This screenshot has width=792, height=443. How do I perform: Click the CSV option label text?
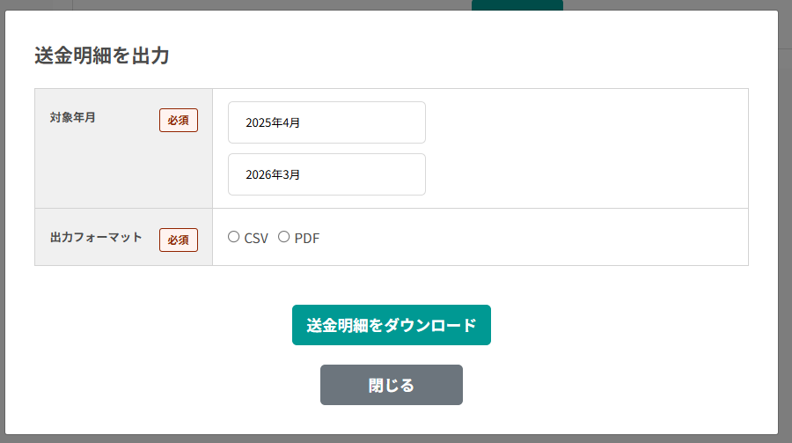(x=256, y=238)
